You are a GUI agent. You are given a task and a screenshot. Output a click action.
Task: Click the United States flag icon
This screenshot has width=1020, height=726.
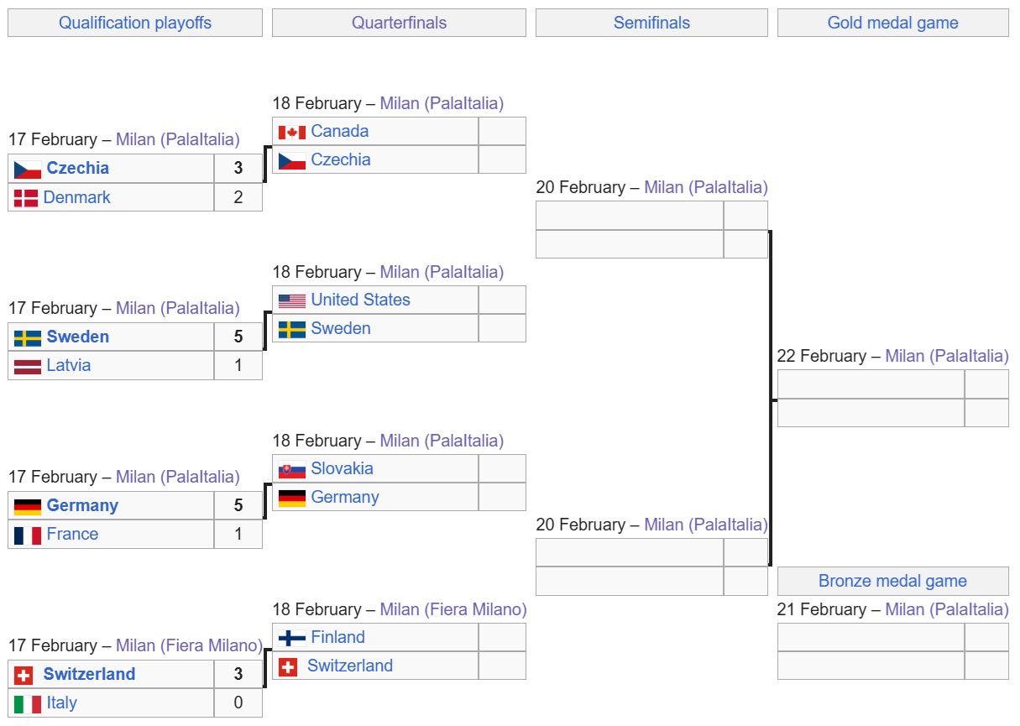point(291,300)
